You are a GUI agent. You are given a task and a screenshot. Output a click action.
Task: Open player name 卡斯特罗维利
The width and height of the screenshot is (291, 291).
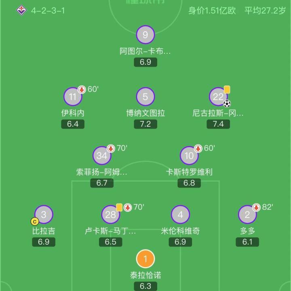pyautogui.click(x=189, y=172)
